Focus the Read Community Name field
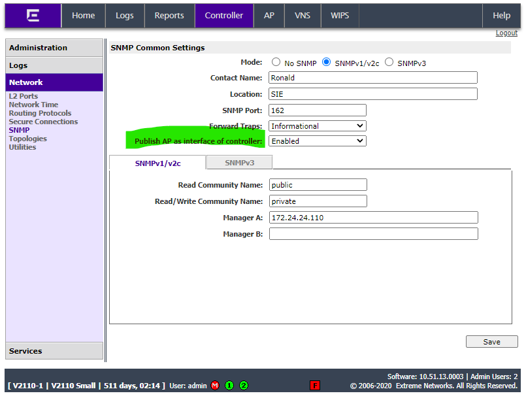526x402 pixels. pos(318,185)
